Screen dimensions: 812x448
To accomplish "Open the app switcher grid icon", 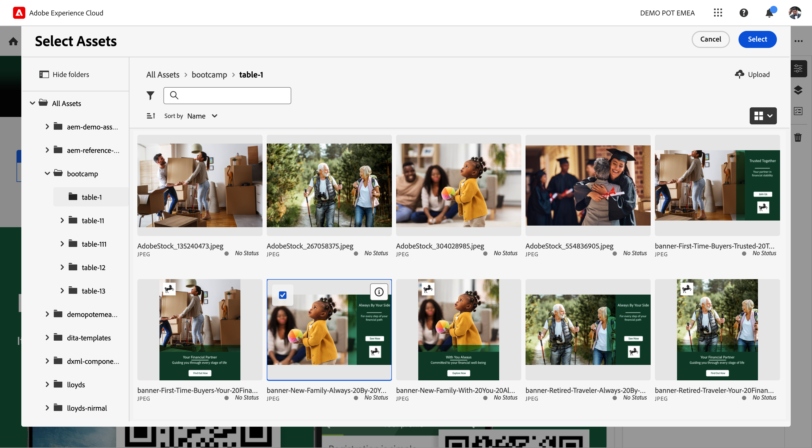I will [x=718, y=13].
